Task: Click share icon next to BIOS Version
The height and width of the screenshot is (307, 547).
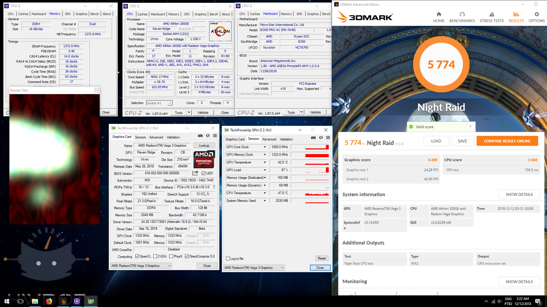Action: point(195,173)
